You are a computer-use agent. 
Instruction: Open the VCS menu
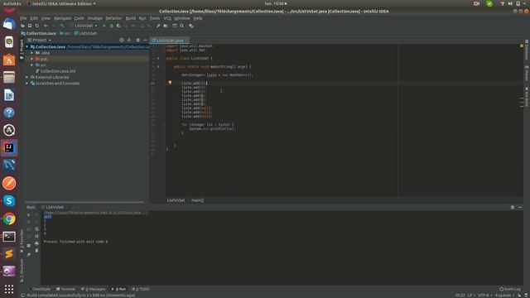(x=167, y=18)
